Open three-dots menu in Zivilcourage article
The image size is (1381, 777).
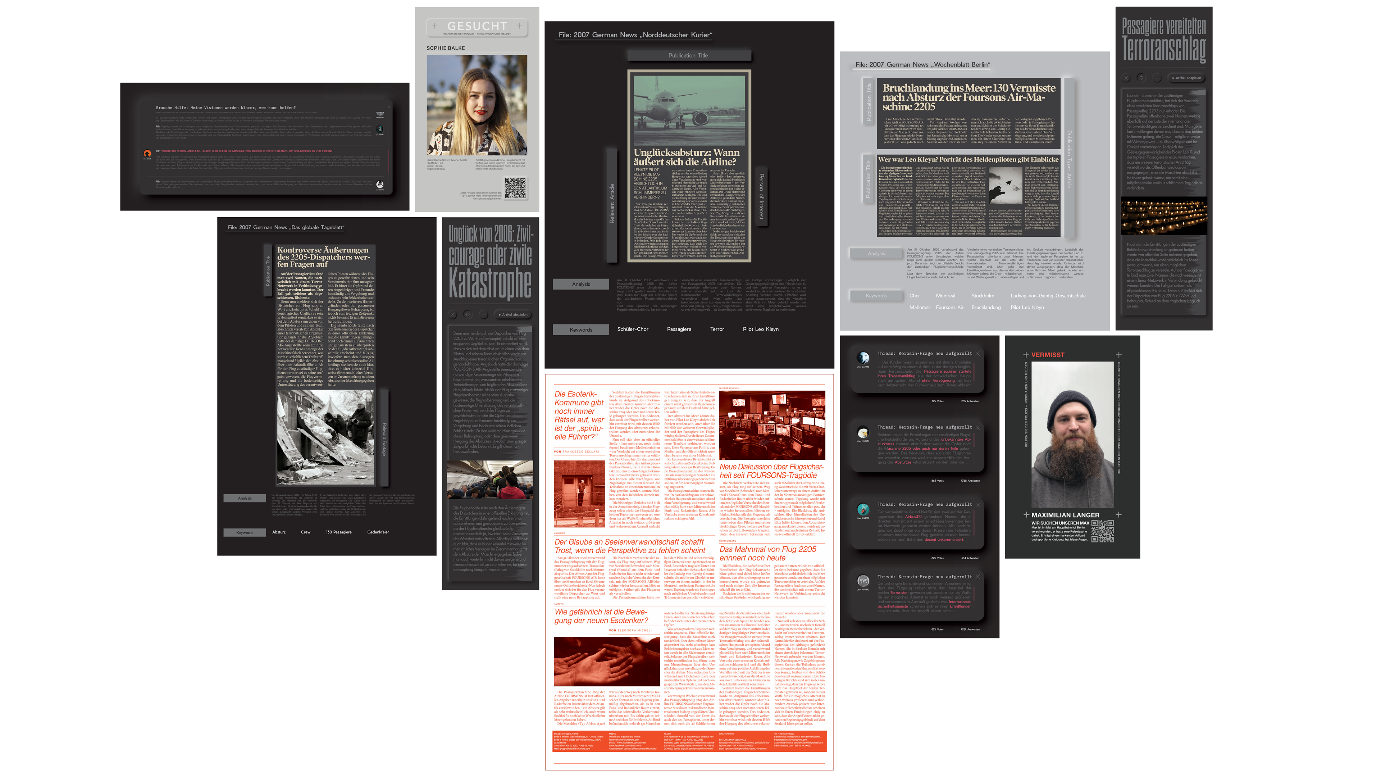pyautogui.click(x=483, y=315)
